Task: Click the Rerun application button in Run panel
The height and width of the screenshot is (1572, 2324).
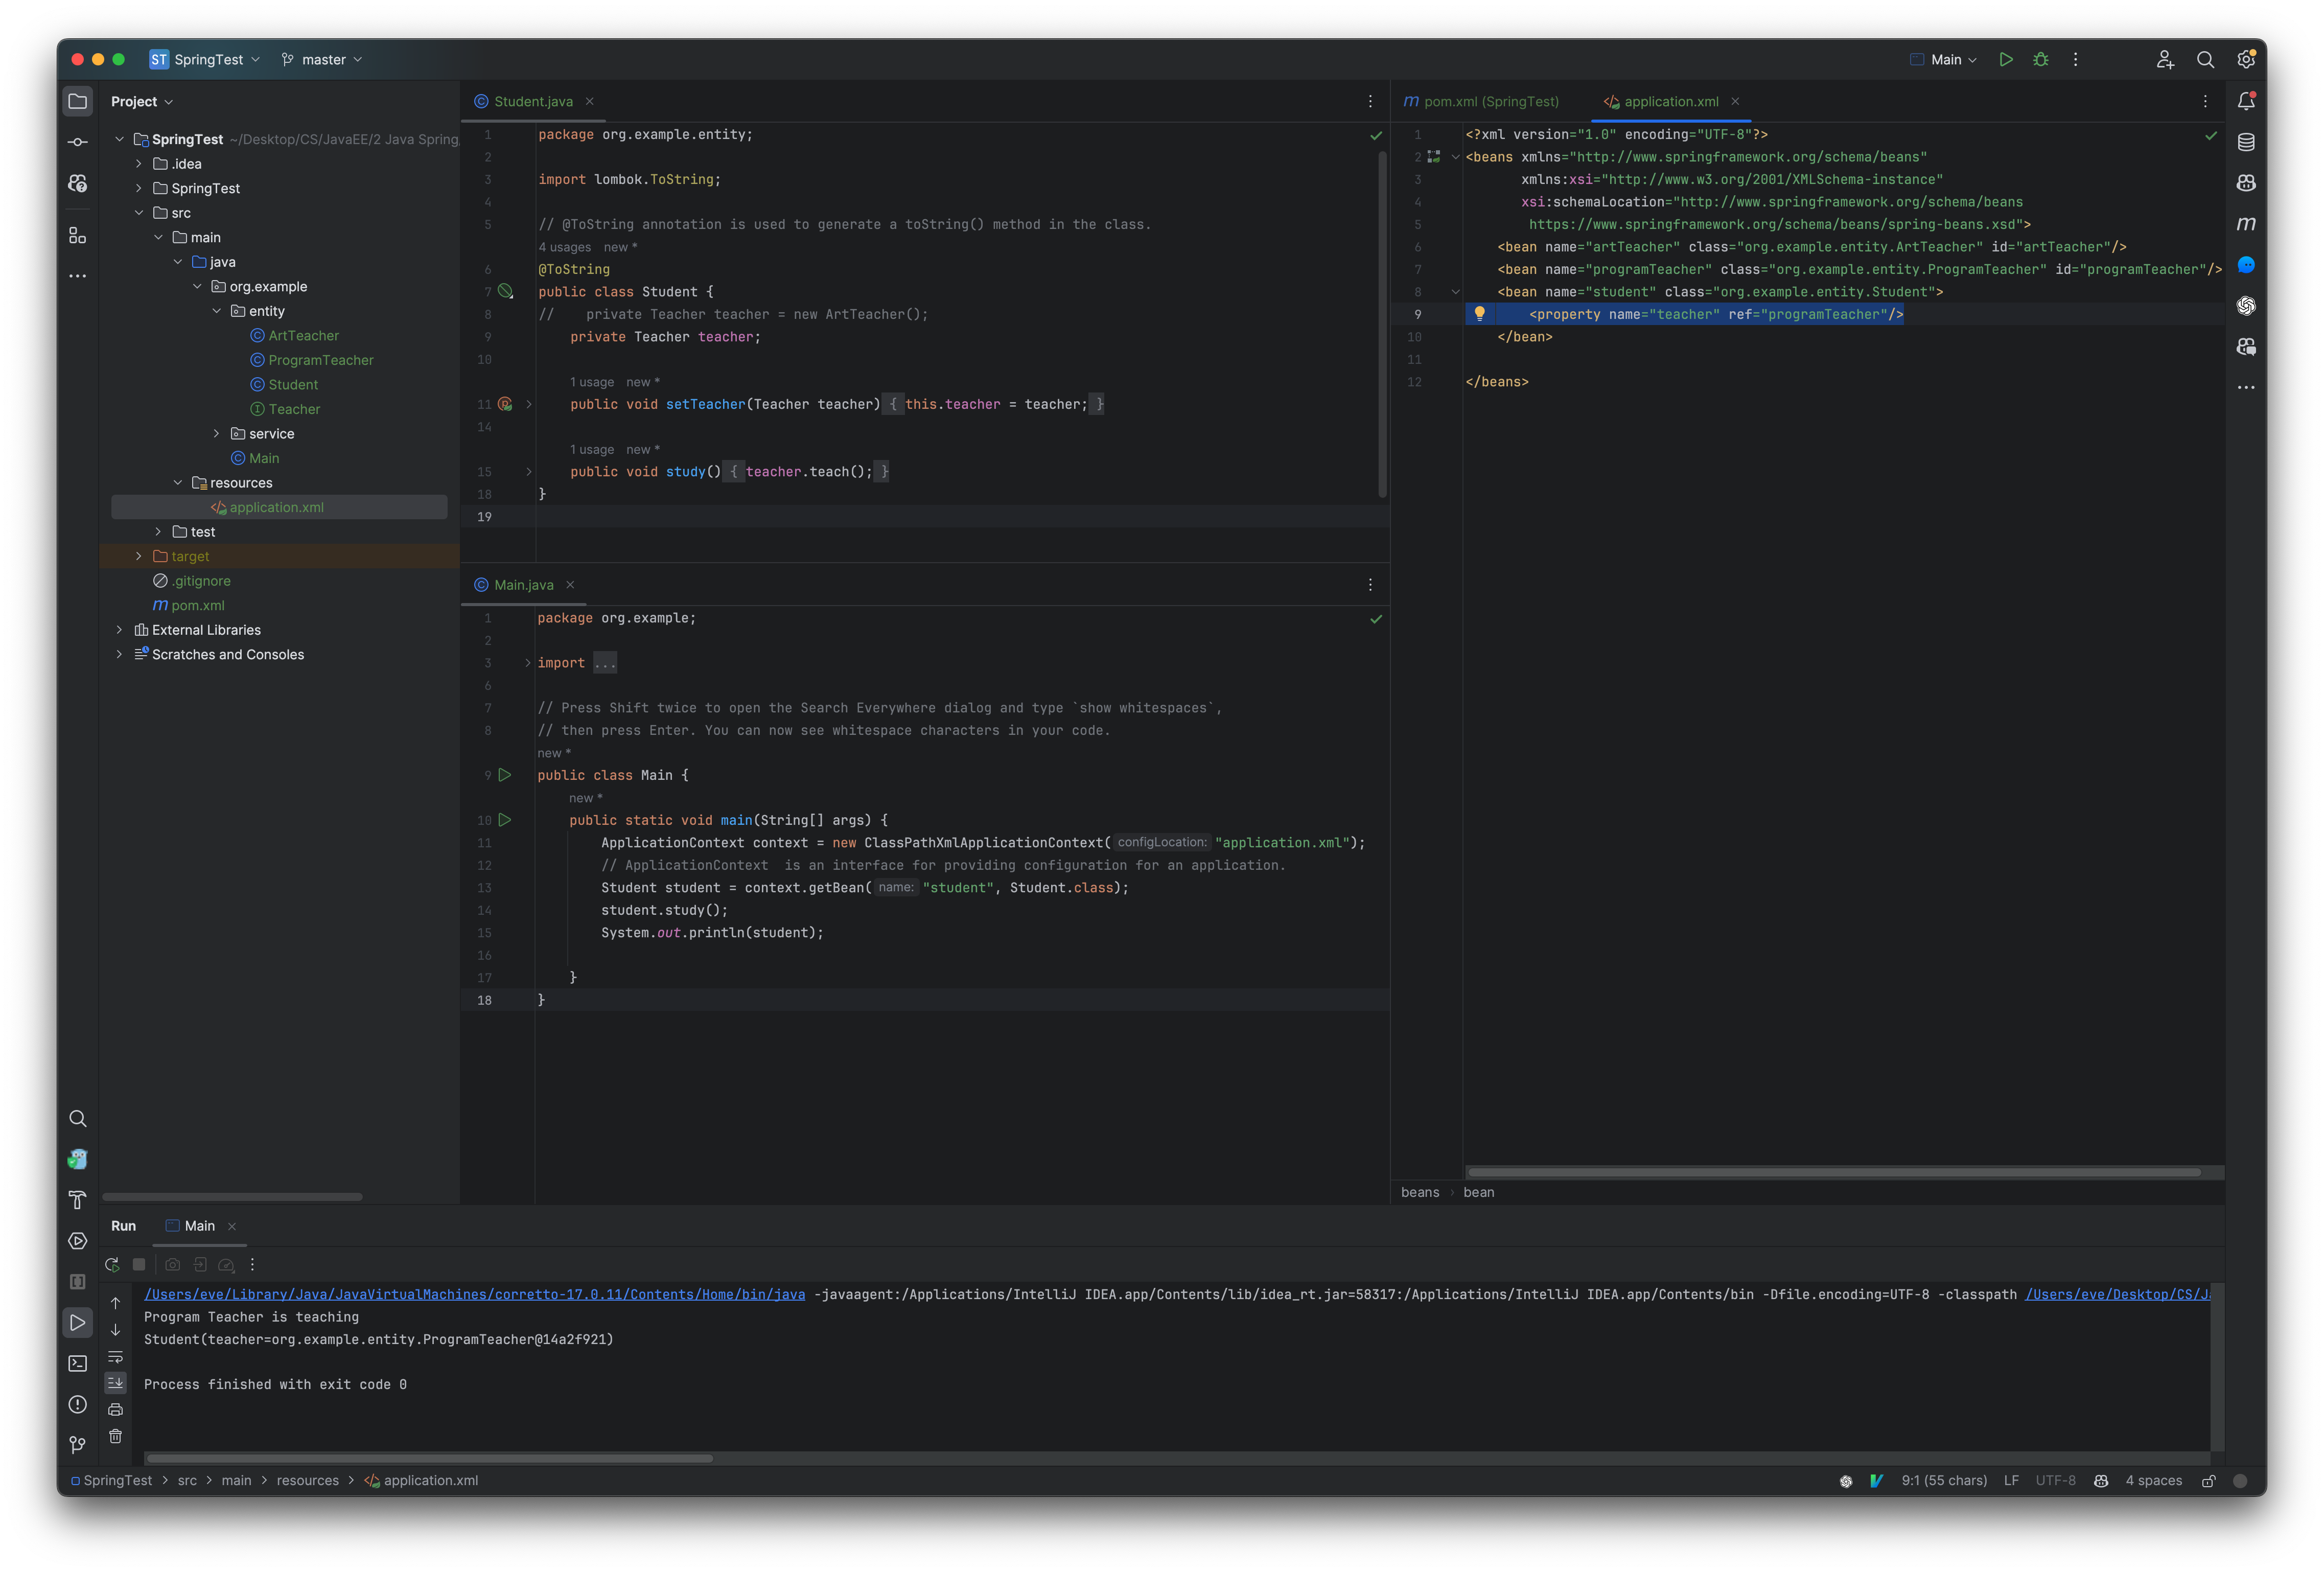Action: click(x=112, y=1263)
